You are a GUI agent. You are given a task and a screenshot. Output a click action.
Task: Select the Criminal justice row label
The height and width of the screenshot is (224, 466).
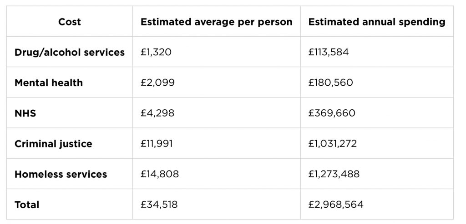click(x=53, y=144)
